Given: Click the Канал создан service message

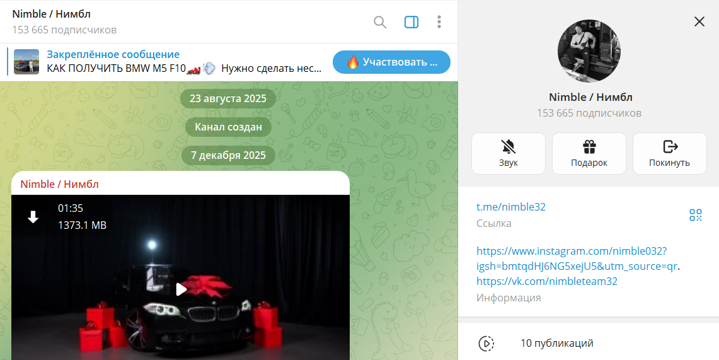Looking at the screenshot, I should (228, 127).
